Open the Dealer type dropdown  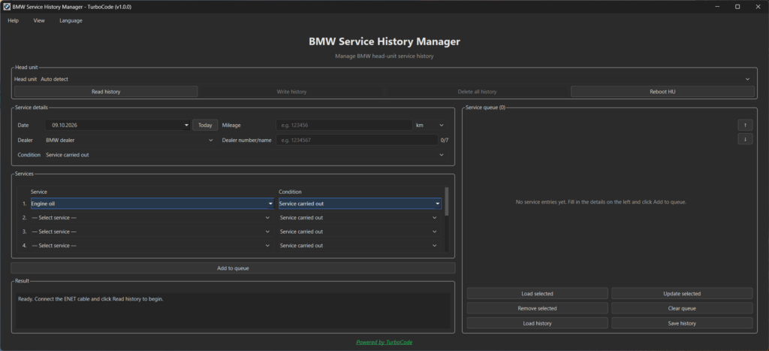pos(130,140)
